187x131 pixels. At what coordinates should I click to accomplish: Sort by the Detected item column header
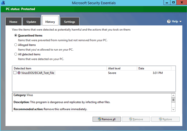[x=60, y=68]
